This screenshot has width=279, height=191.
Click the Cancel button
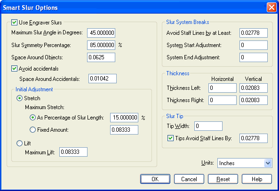coord(189,179)
